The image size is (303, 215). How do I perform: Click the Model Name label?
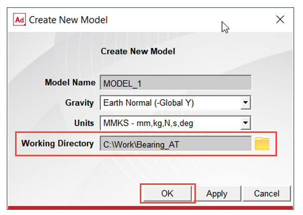pos(70,83)
